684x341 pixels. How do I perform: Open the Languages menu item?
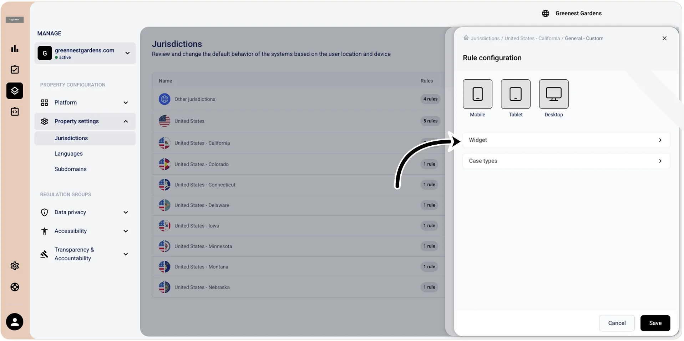click(x=69, y=154)
